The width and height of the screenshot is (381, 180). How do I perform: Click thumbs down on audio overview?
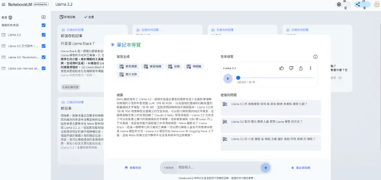pos(291,68)
